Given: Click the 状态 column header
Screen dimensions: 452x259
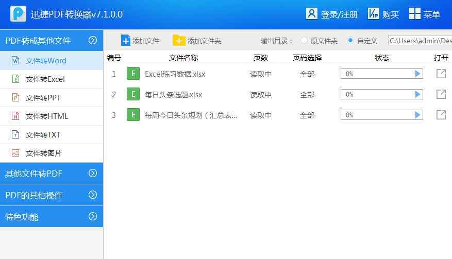Looking at the screenshot, I should pos(382,58).
